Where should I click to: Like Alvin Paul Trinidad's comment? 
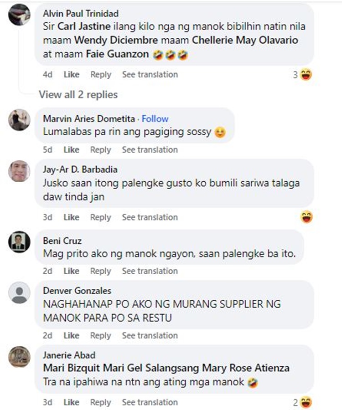[x=71, y=75]
